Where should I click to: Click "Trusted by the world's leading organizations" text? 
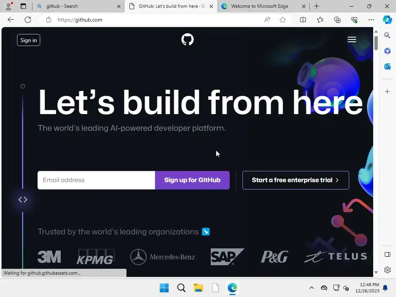click(118, 232)
